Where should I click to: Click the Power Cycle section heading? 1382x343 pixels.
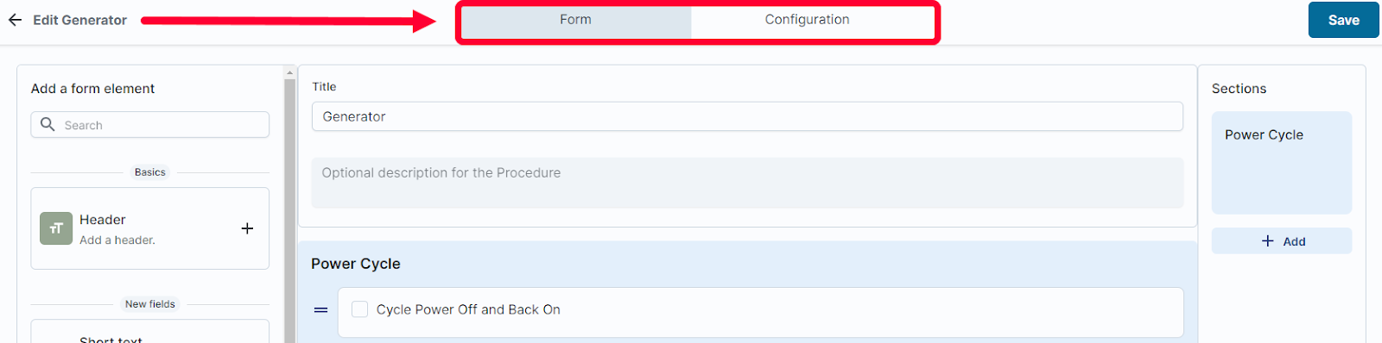point(356,264)
